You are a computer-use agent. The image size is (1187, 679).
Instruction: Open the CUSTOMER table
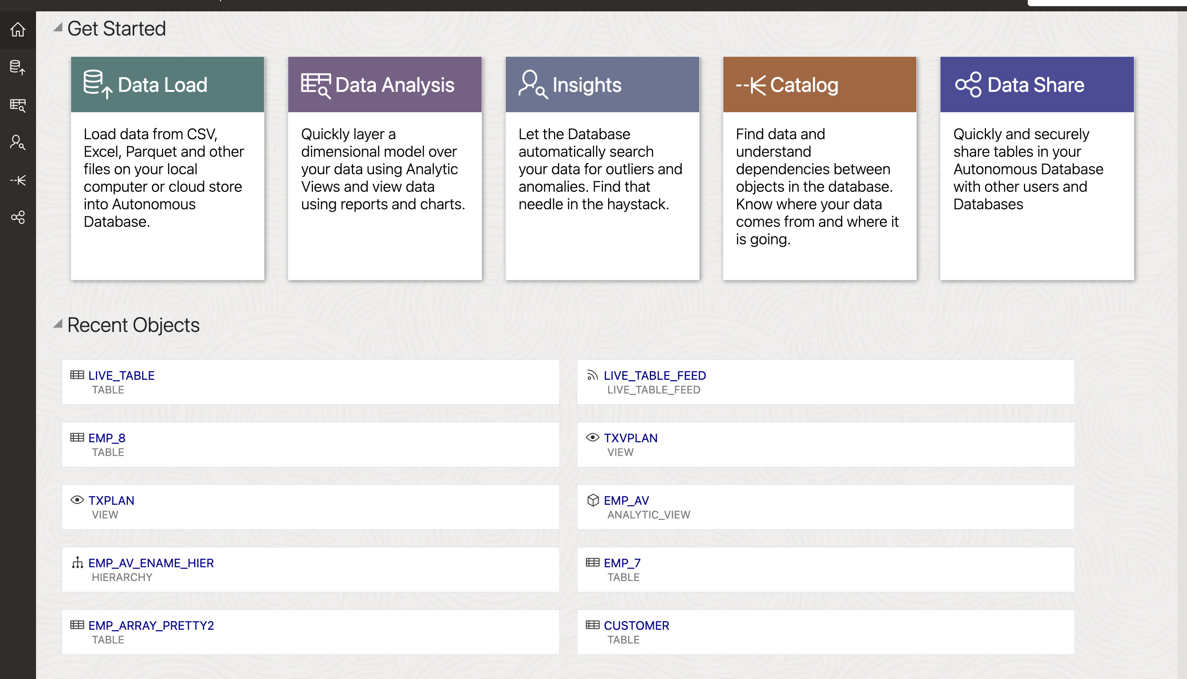click(636, 625)
